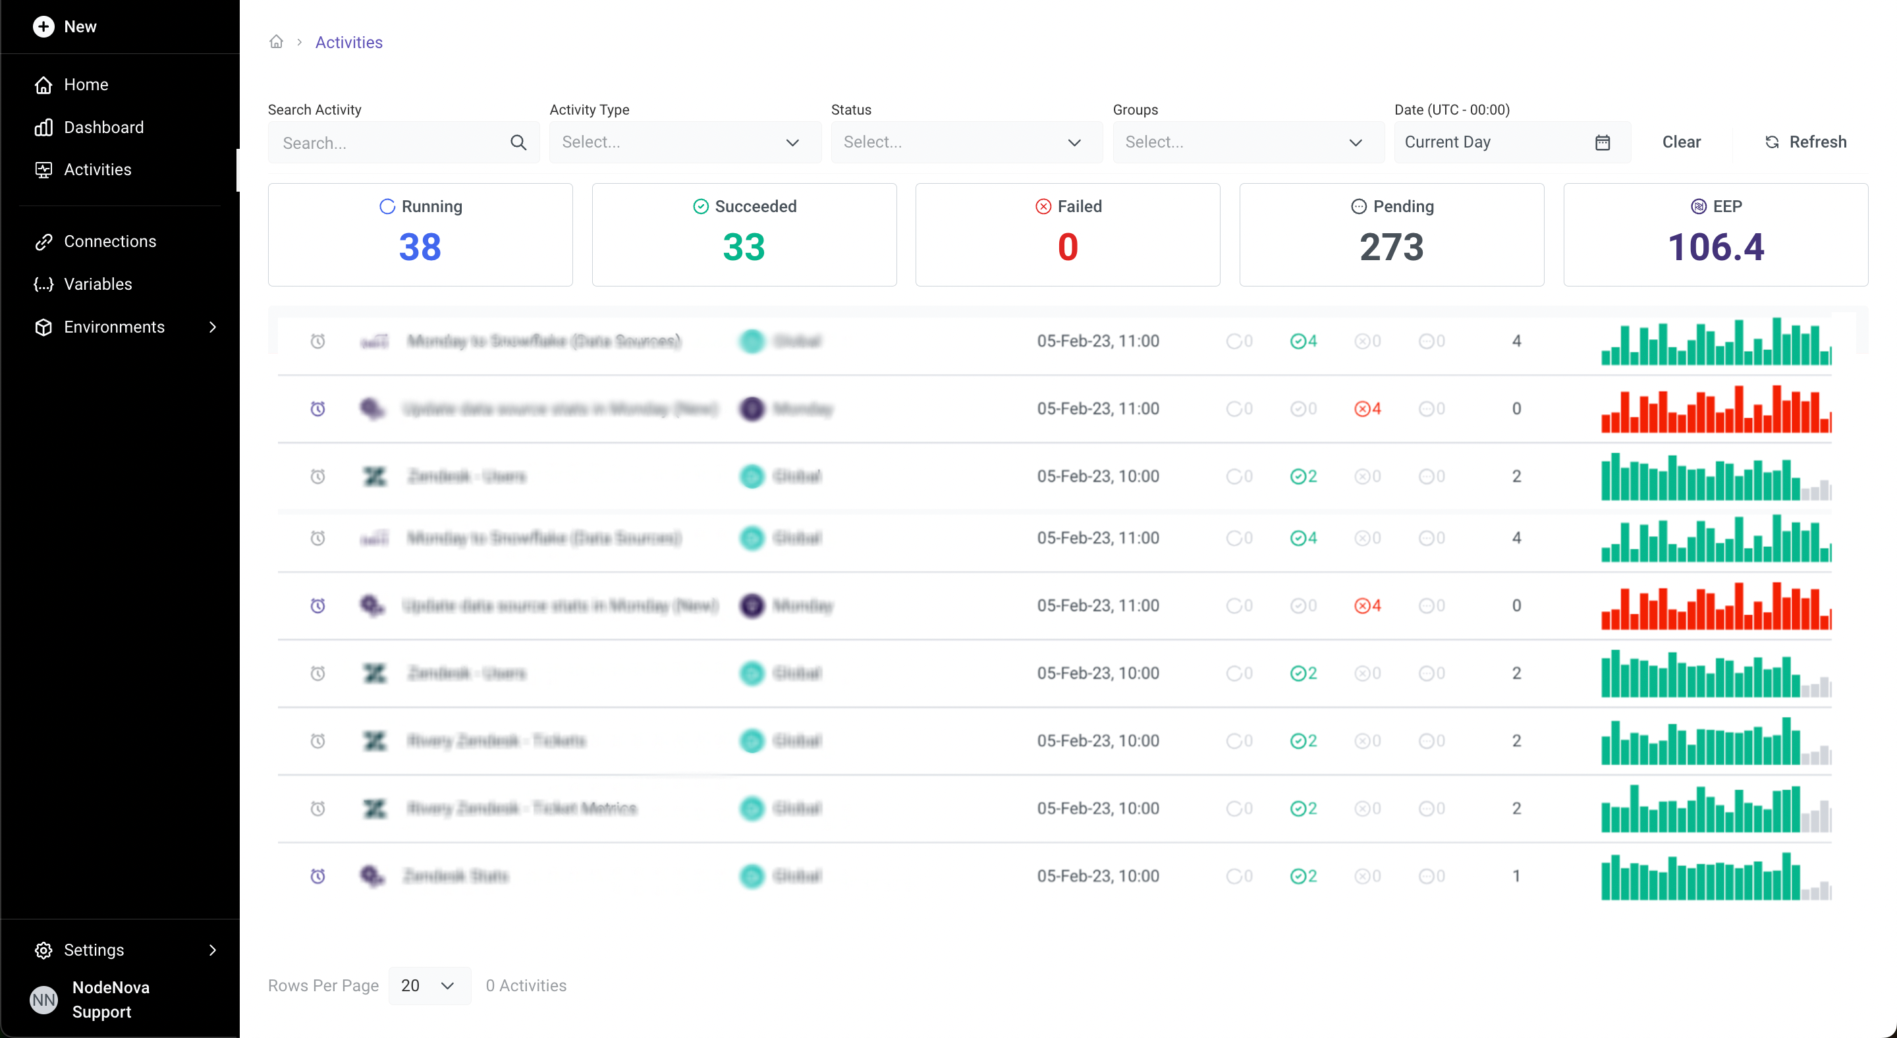This screenshot has height=1038, width=1897.
Task: Open the Groups dropdown
Action: pyautogui.click(x=1248, y=142)
